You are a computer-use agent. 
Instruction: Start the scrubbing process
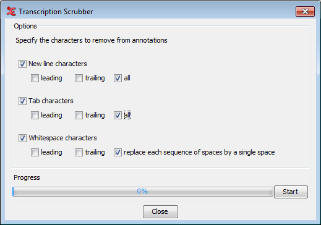pyautogui.click(x=291, y=192)
